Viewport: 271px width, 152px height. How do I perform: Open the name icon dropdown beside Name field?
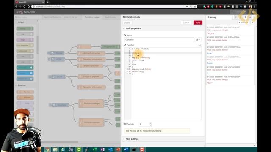pos(198,40)
